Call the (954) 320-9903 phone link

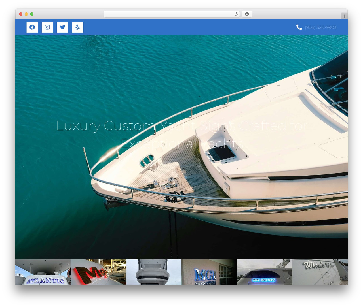tap(320, 27)
